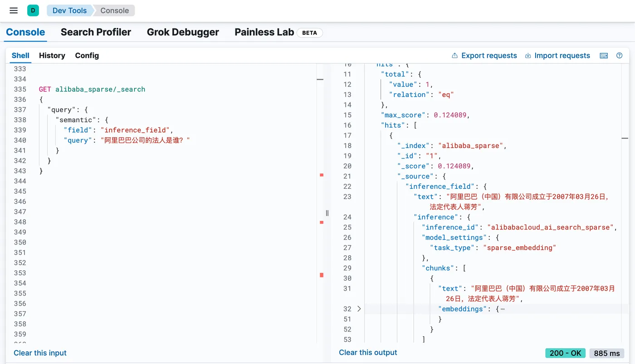Click Clear this output

coord(368,353)
